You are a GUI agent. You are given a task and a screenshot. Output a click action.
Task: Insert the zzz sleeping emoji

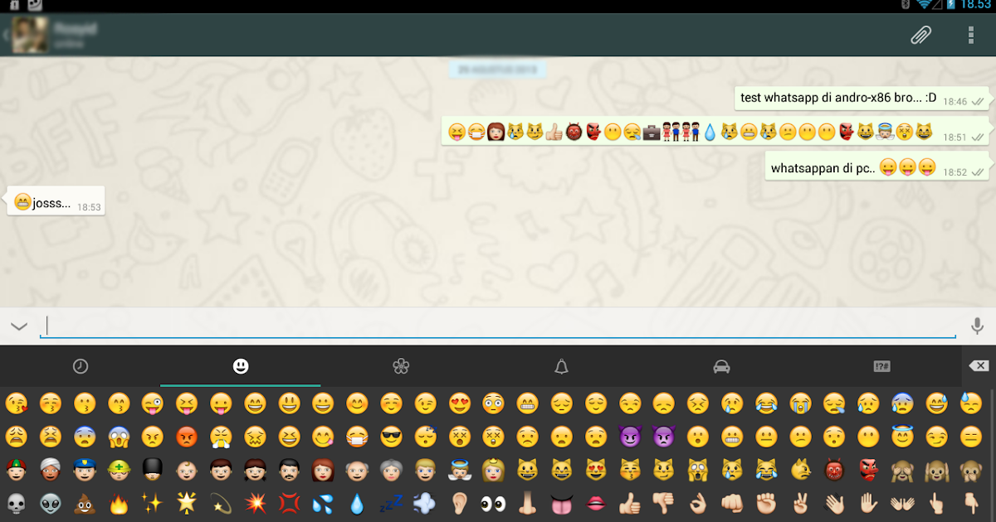(x=390, y=502)
